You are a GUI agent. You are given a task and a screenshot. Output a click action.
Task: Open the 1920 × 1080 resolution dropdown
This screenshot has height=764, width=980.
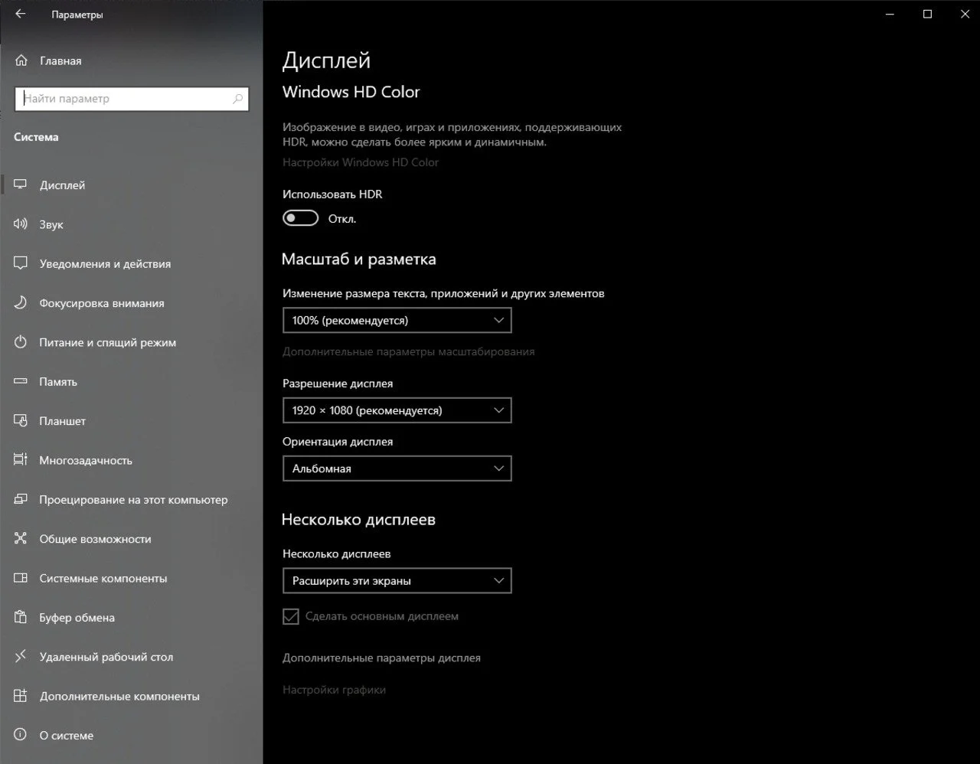pyautogui.click(x=397, y=410)
